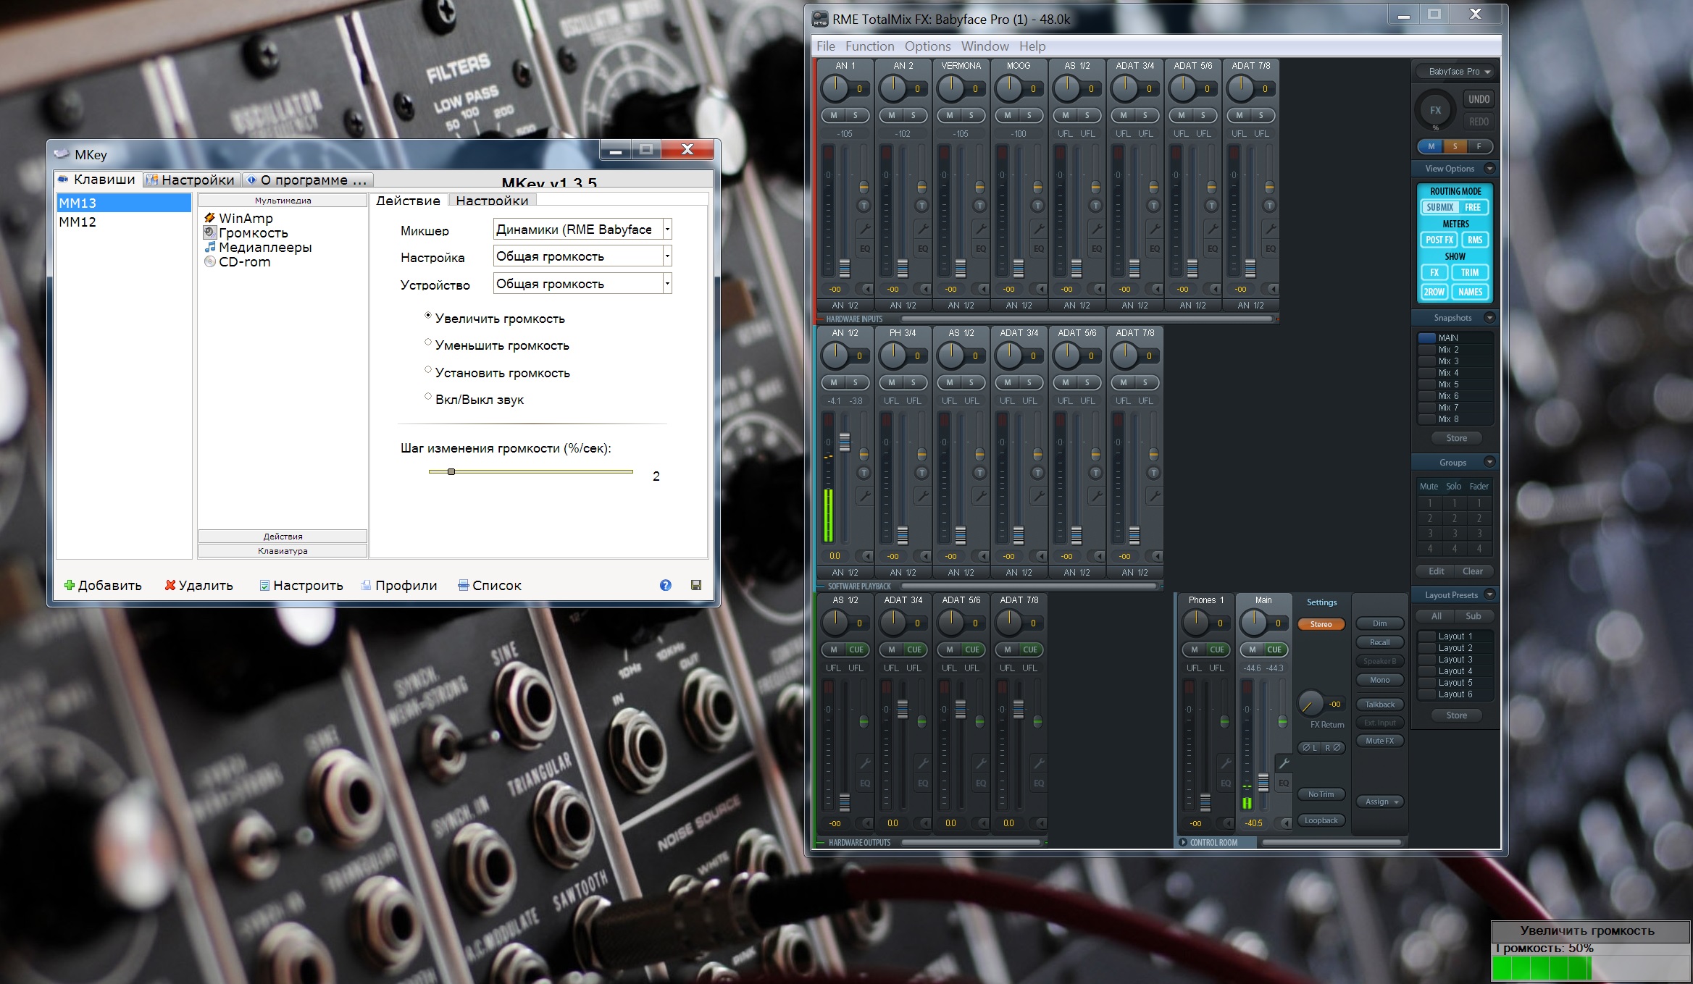Open the Options menu in TotalMix

click(927, 46)
